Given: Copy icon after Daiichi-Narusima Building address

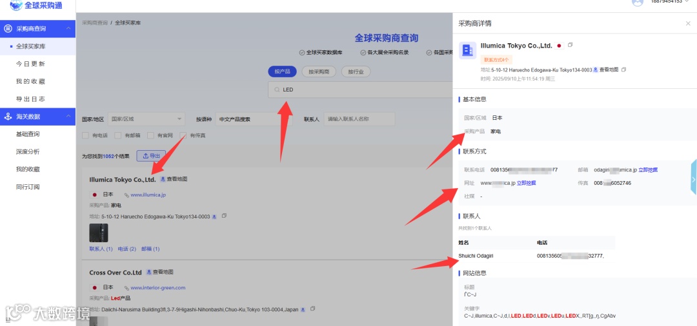Looking at the screenshot, I should [313, 309].
